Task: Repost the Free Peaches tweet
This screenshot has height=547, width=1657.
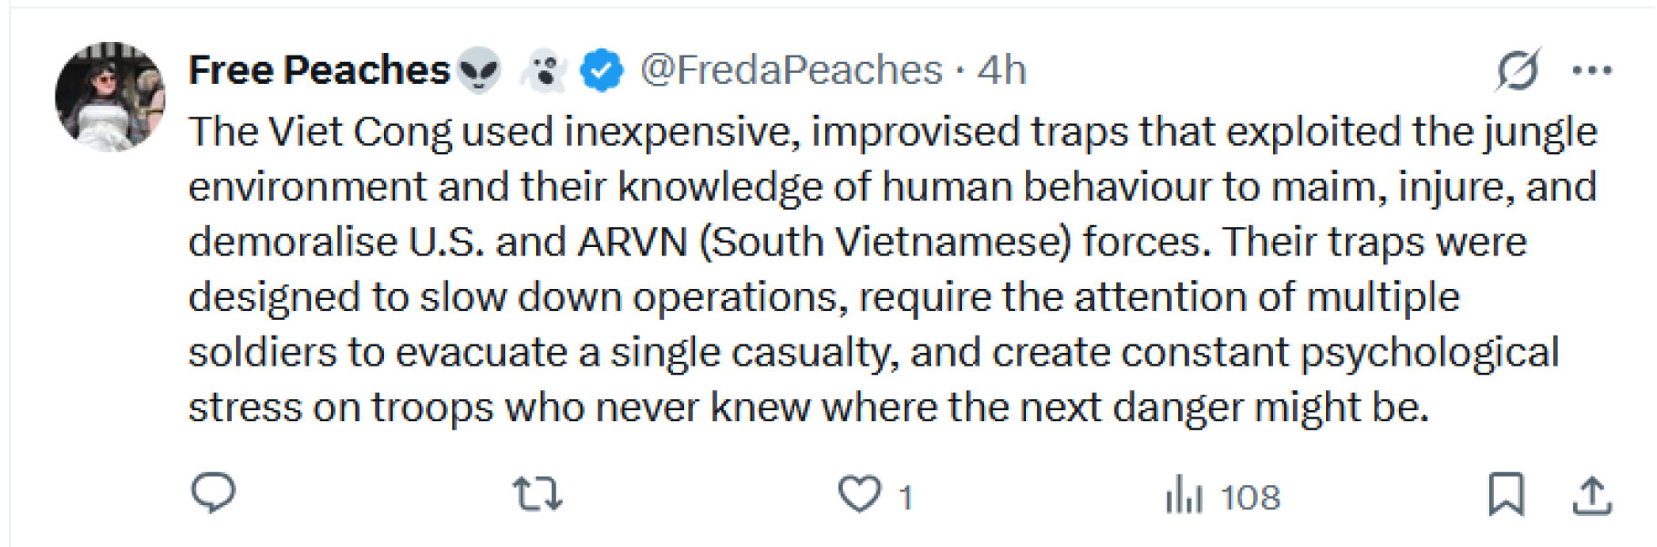Action: click(x=537, y=495)
